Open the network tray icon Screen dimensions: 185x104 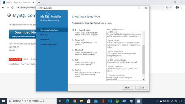164,101
